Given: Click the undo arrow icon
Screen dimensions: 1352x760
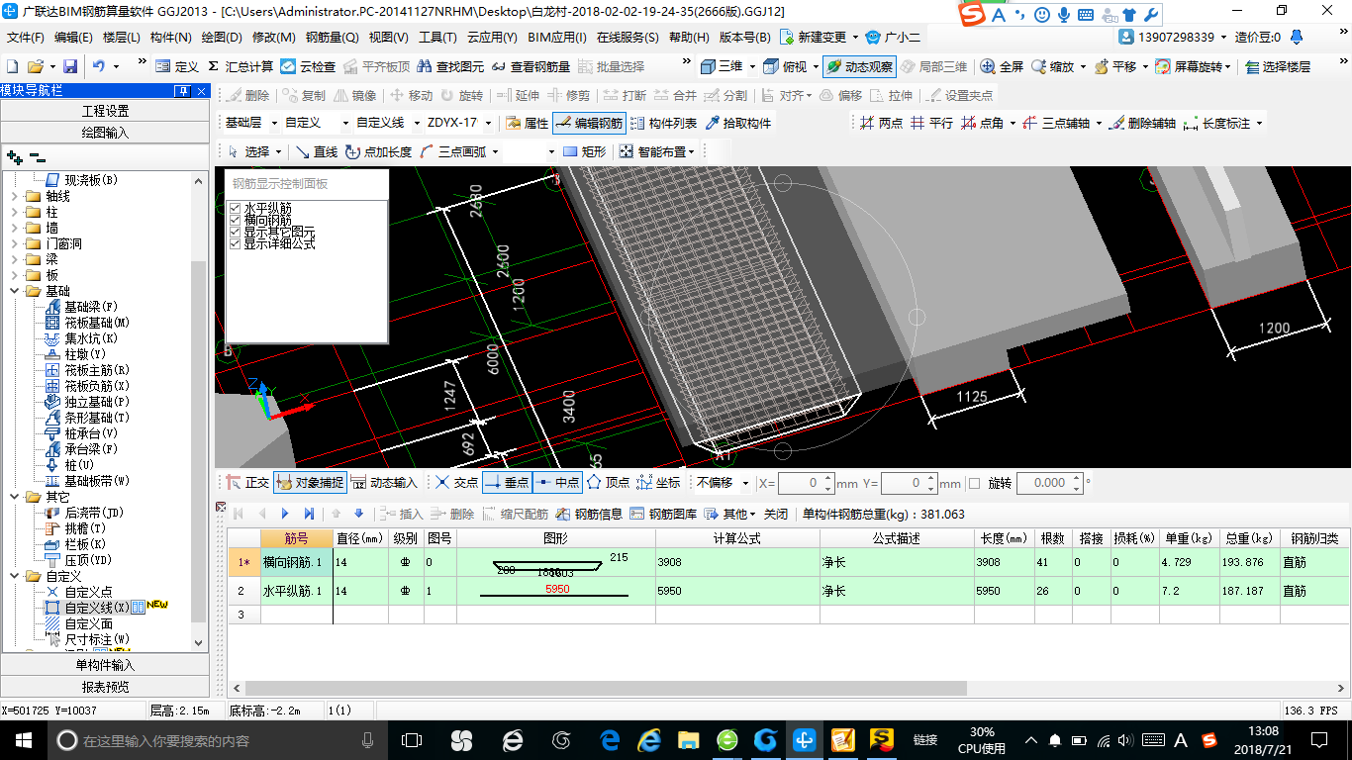Looking at the screenshot, I should (99, 66).
